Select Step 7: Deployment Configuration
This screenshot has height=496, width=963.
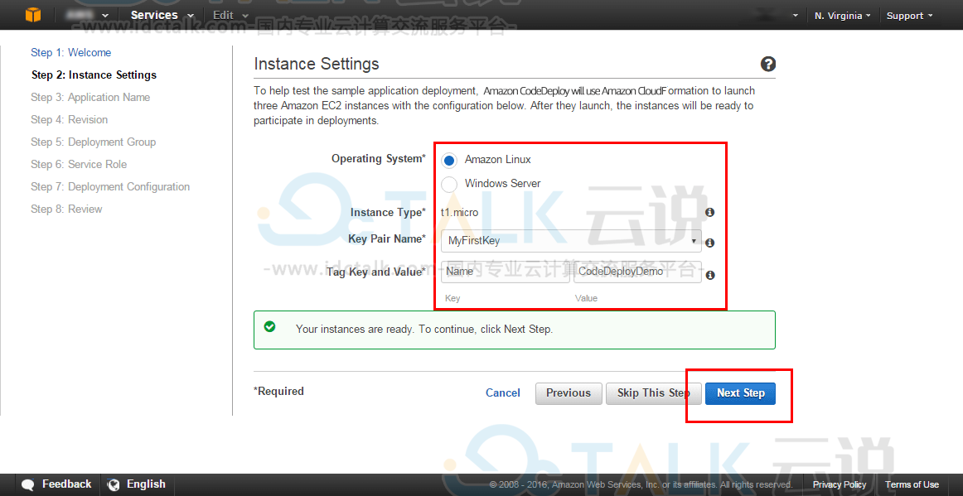tap(110, 186)
